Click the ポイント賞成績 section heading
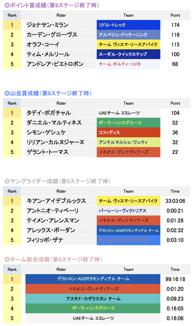This screenshot has width=193, height=326. coord(52,5)
